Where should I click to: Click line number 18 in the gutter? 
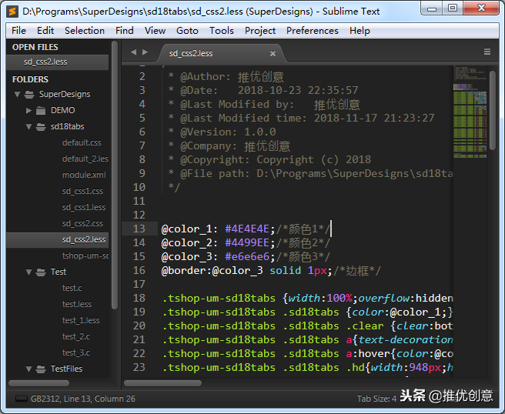pyautogui.click(x=139, y=298)
